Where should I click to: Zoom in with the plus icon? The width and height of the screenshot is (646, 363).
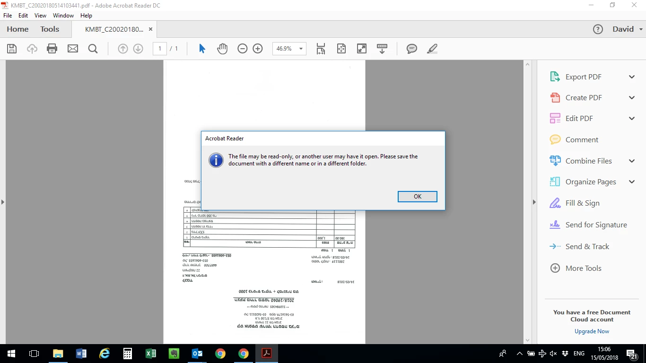pos(258,49)
